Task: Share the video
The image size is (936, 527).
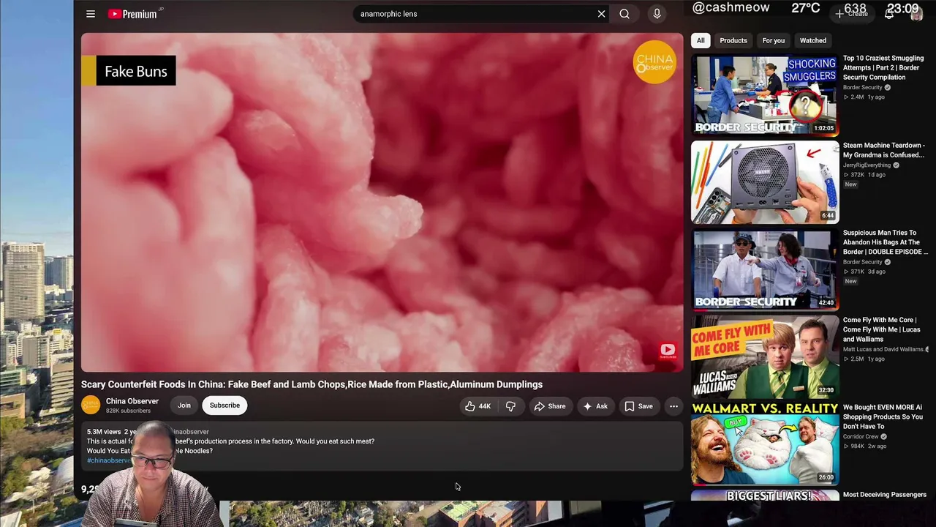Action: pyautogui.click(x=549, y=406)
